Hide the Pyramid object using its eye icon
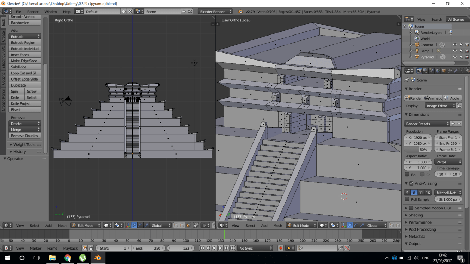The height and width of the screenshot is (264, 470). 455,57
